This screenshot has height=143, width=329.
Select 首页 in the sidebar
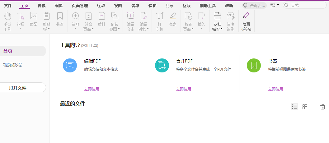[23, 51]
